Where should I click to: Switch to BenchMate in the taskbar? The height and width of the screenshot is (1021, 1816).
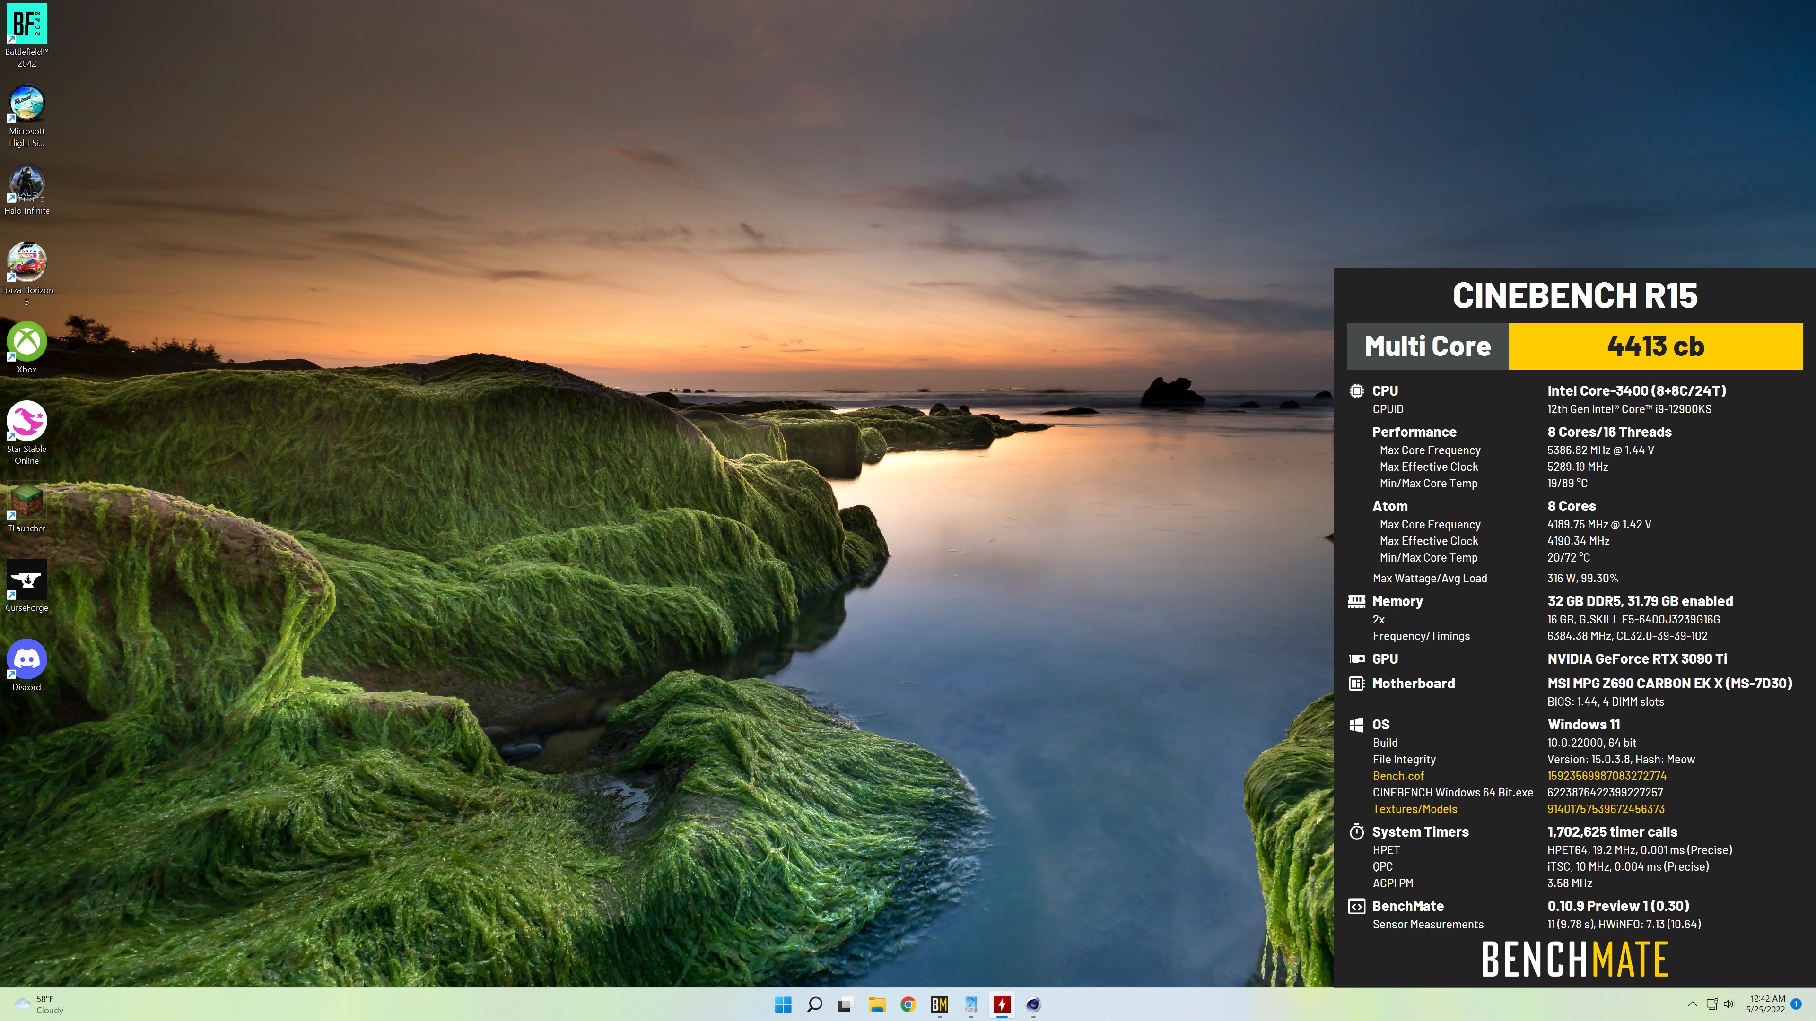pyautogui.click(x=939, y=1005)
